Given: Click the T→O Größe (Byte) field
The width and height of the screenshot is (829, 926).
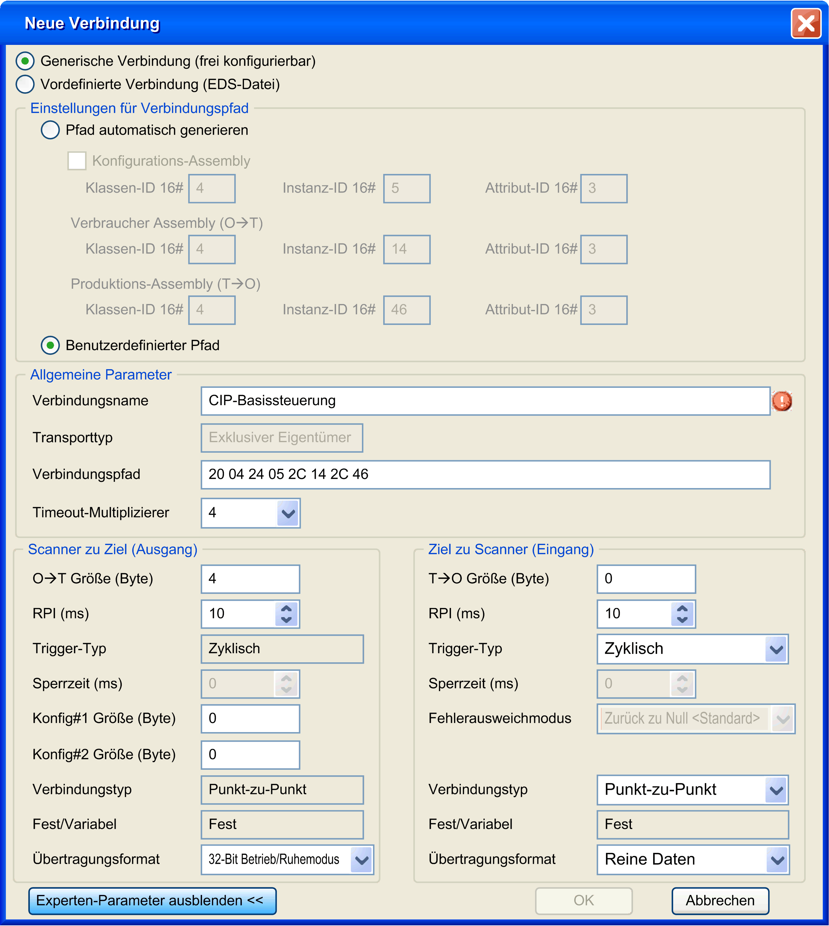Looking at the screenshot, I should [646, 579].
